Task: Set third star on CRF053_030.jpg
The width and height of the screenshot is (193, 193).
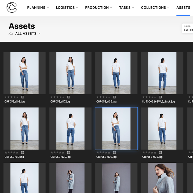Action: (x=57, y=152)
